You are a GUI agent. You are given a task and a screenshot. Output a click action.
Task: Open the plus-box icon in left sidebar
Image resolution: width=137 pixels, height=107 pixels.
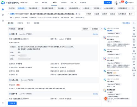[x=3, y=21]
